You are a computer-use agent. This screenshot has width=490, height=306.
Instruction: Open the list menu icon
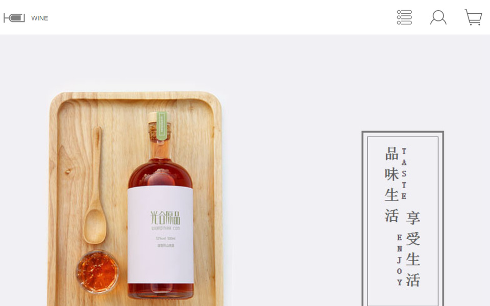tap(404, 17)
